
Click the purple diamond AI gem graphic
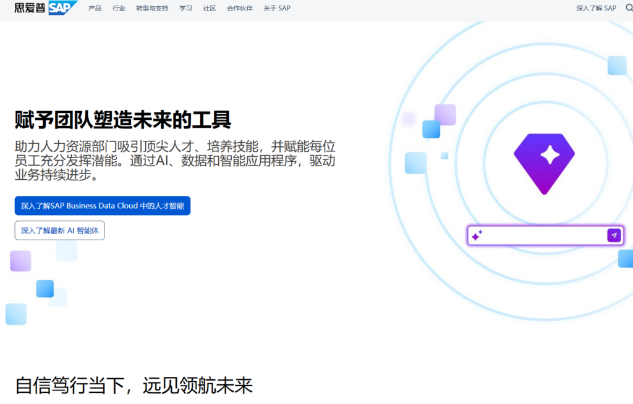click(544, 164)
